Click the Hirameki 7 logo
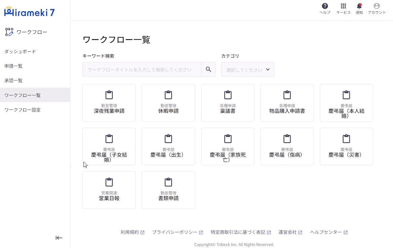 (29, 12)
